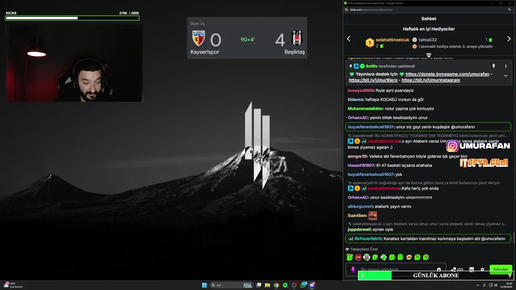Click the Gönder send button
Screen dimensions: 516x290
tap(501, 269)
